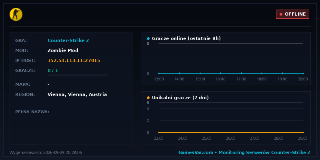
Task: Click the 13:00 axis label
Action: [x=159, y=79]
